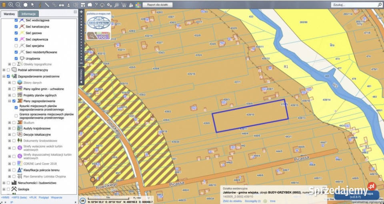Click the printer icon in toolbar

(62, 5)
